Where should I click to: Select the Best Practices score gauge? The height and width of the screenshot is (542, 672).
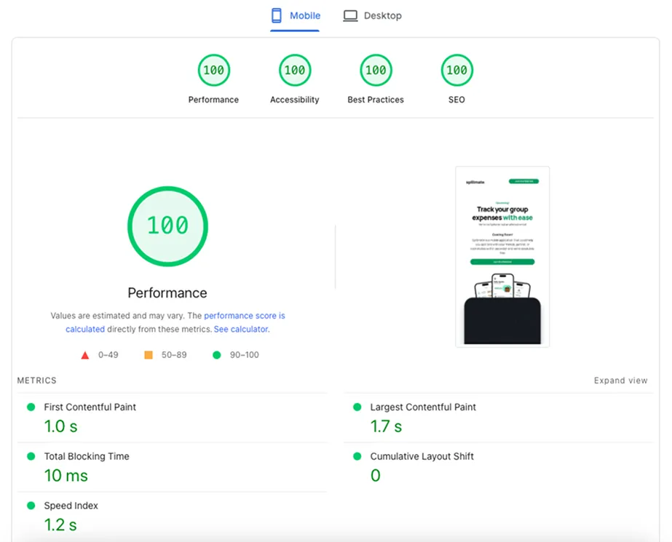coord(376,71)
